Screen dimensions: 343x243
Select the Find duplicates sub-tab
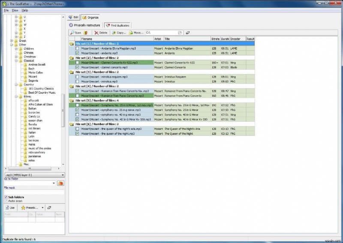pyautogui.click(x=117, y=25)
